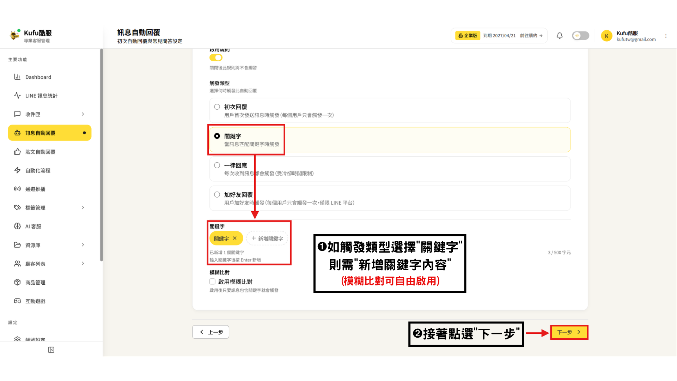Viewport: 677px width, 381px height.
Task: Open notifications bell icon
Action: tap(560, 36)
